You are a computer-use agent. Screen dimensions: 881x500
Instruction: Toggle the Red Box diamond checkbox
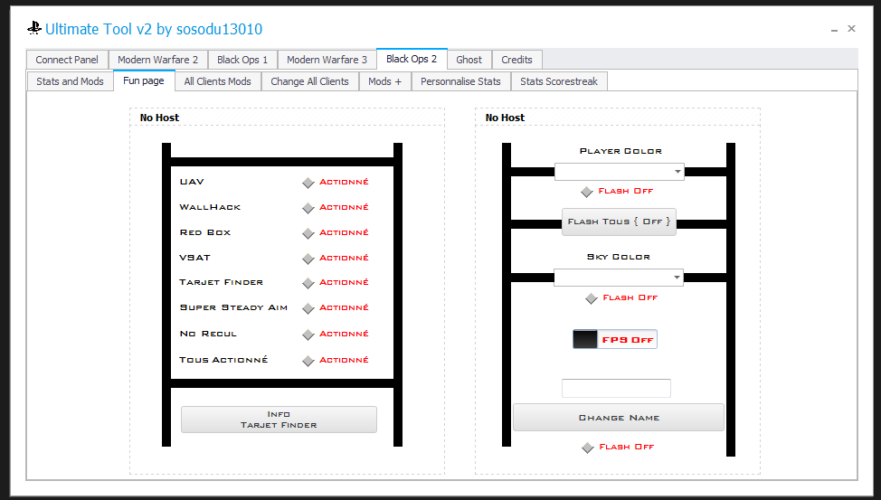tap(308, 233)
